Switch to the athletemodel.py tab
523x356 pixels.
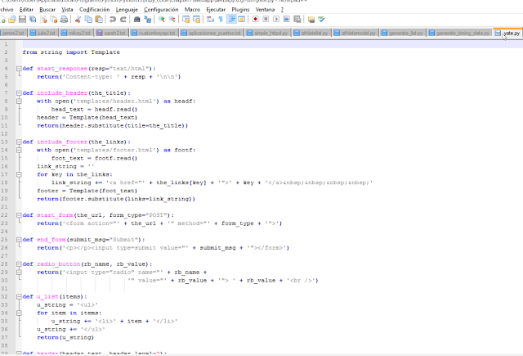(x=355, y=33)
